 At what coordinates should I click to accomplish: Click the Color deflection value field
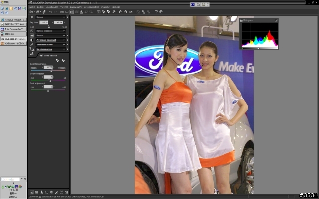point(48,77)
